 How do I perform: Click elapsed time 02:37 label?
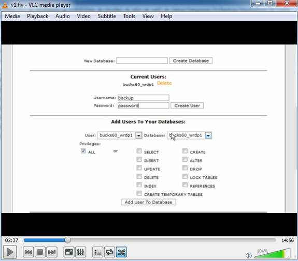point(11,240)
